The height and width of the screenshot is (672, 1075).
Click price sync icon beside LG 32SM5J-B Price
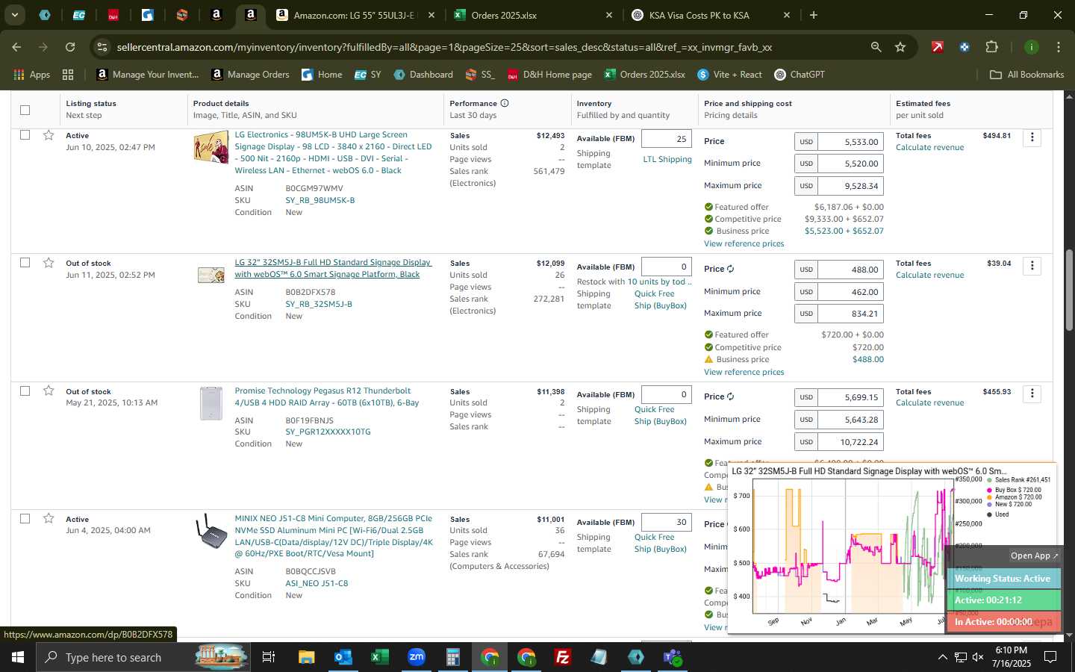[x=731, y=269]
